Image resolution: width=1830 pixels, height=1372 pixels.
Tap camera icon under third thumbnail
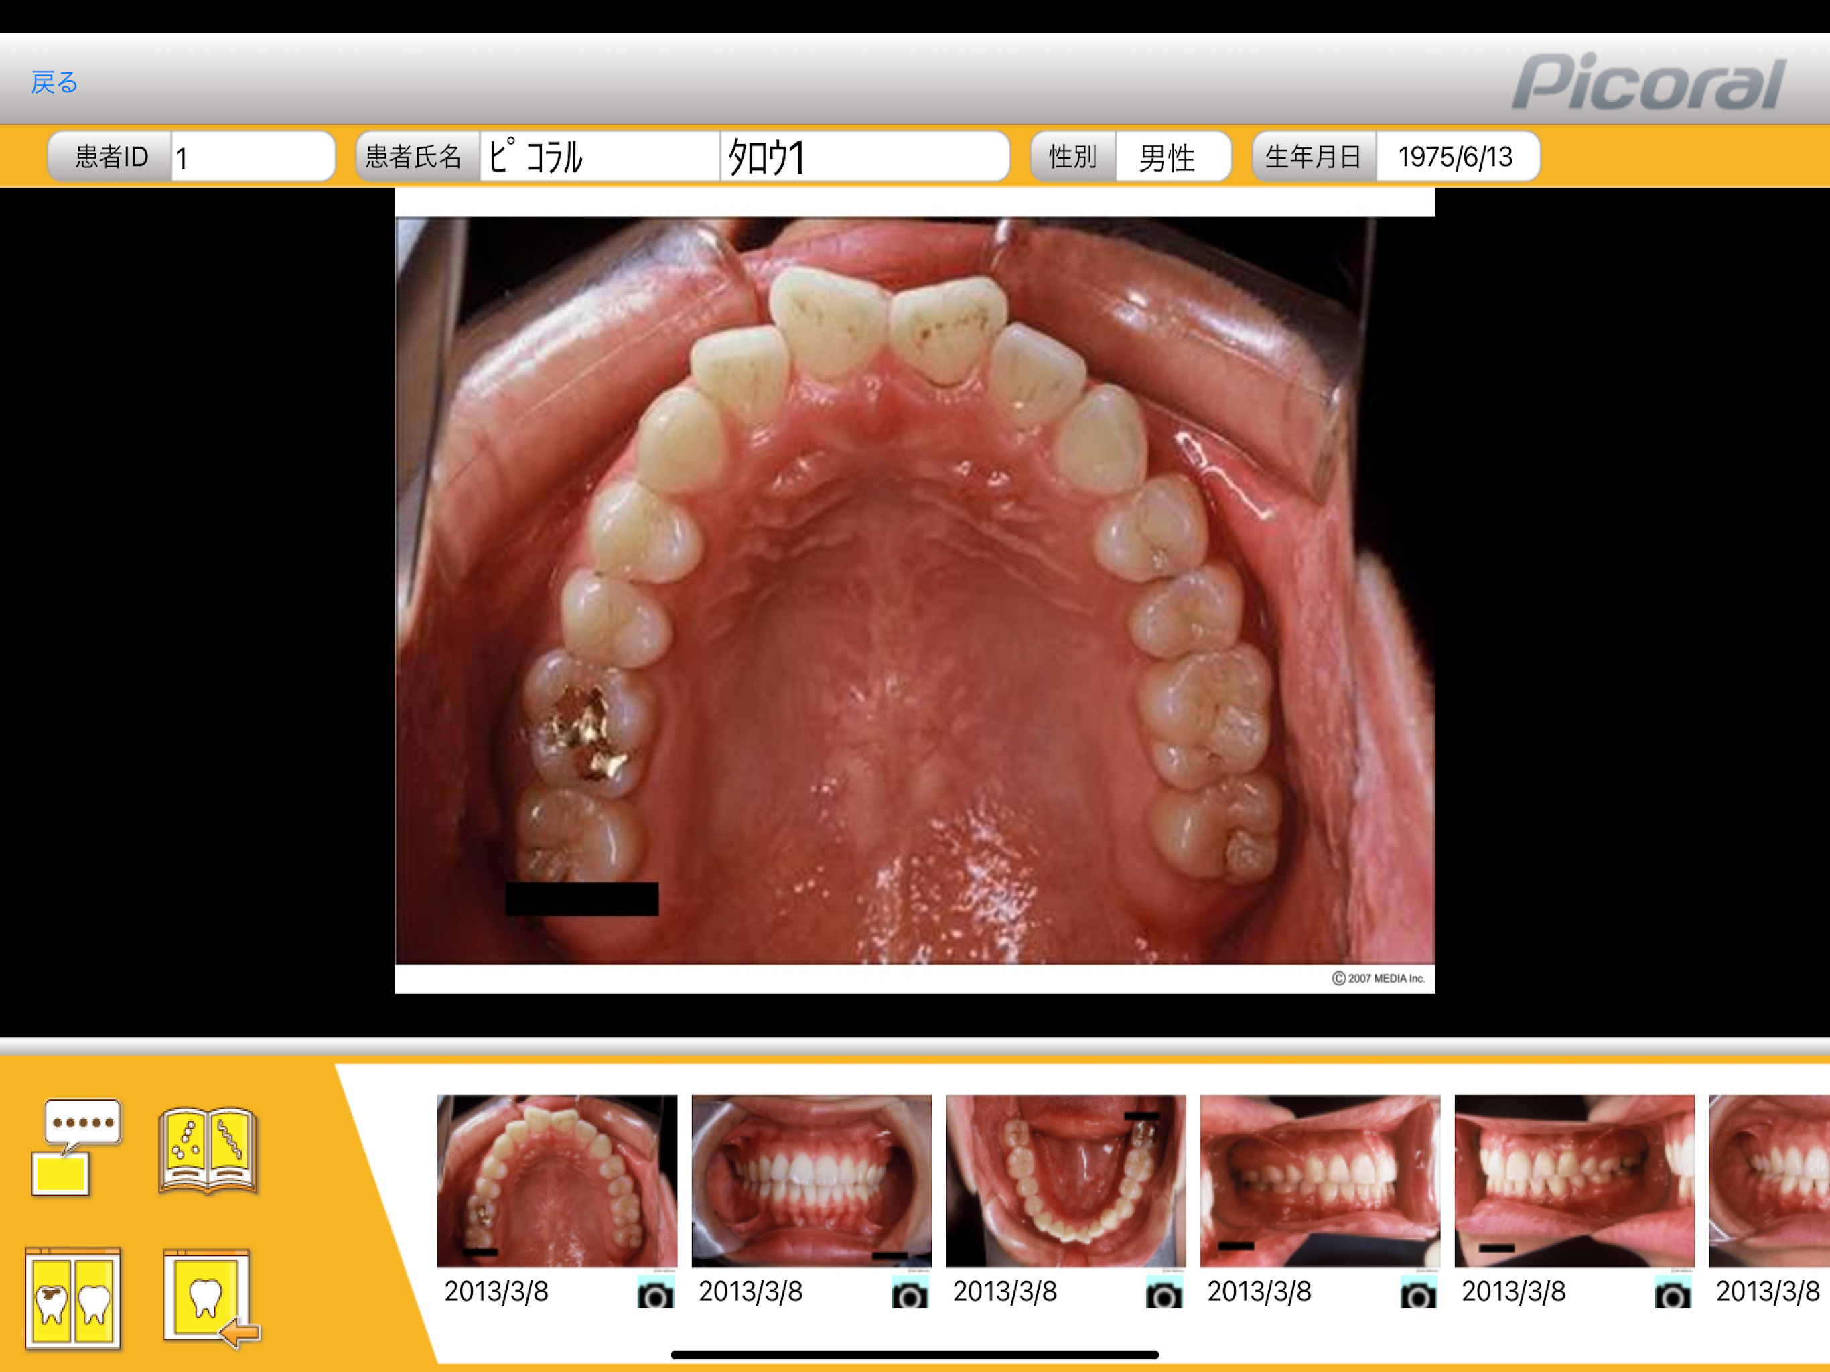tap(1164, 1294)
